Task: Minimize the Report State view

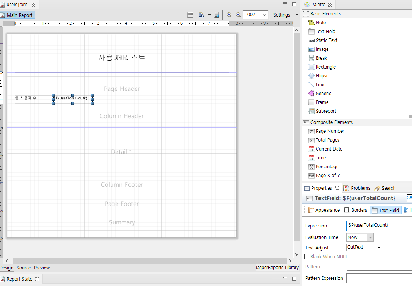Action: [x=285, y=278]
